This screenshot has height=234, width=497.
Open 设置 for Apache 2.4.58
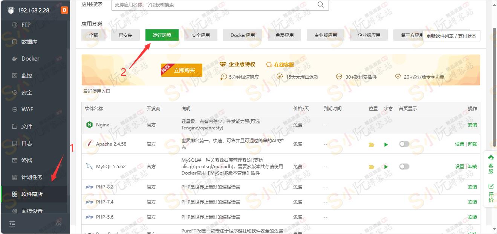(460, 144)
